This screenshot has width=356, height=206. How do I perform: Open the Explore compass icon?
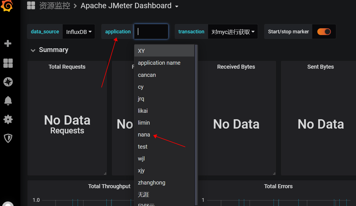(8, 82)
